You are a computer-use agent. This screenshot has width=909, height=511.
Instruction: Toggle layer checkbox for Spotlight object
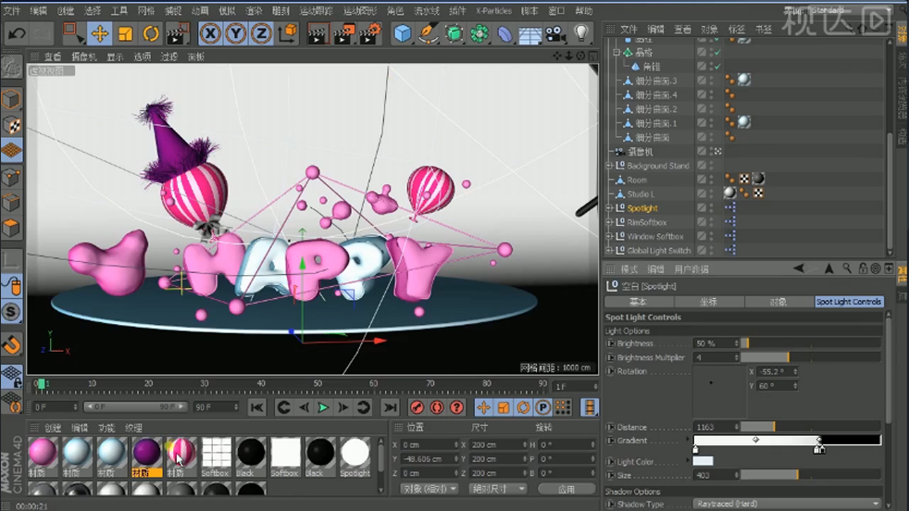click(x=702, y=208)
